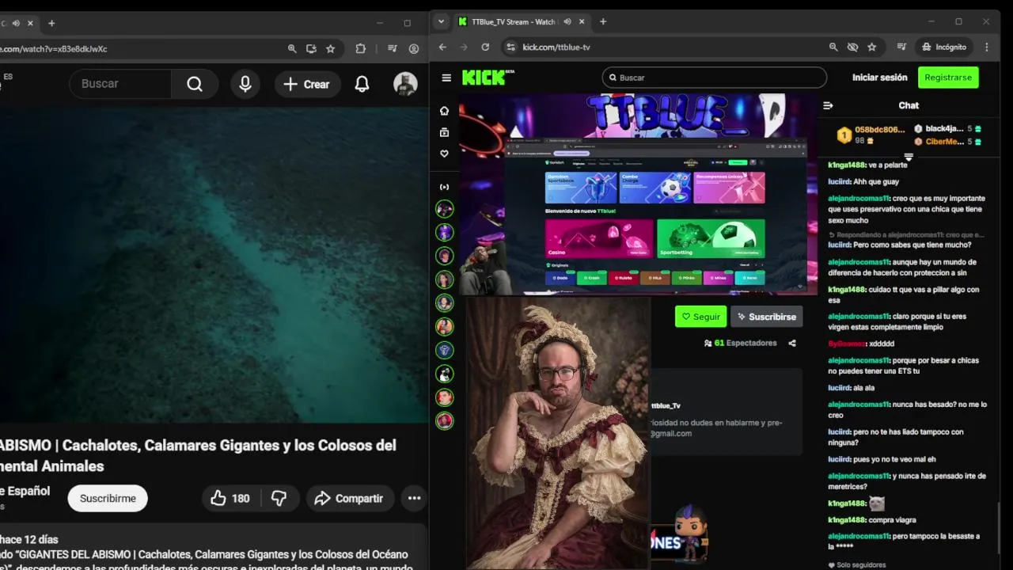The width and height of the screenshot is (1013, 570).
Task: Focus the YouTube Buscar search field
Action: [120, 84]
